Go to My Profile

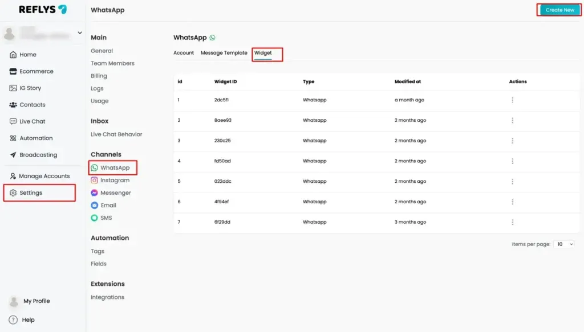coord(36,301)
